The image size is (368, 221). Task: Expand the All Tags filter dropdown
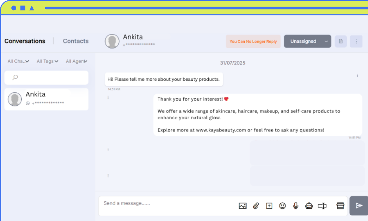[x=47, y=62]
